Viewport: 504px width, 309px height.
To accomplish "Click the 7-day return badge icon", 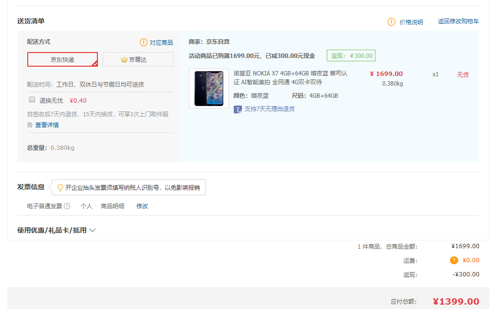I will pyautogui.click(x=238, y=109).
